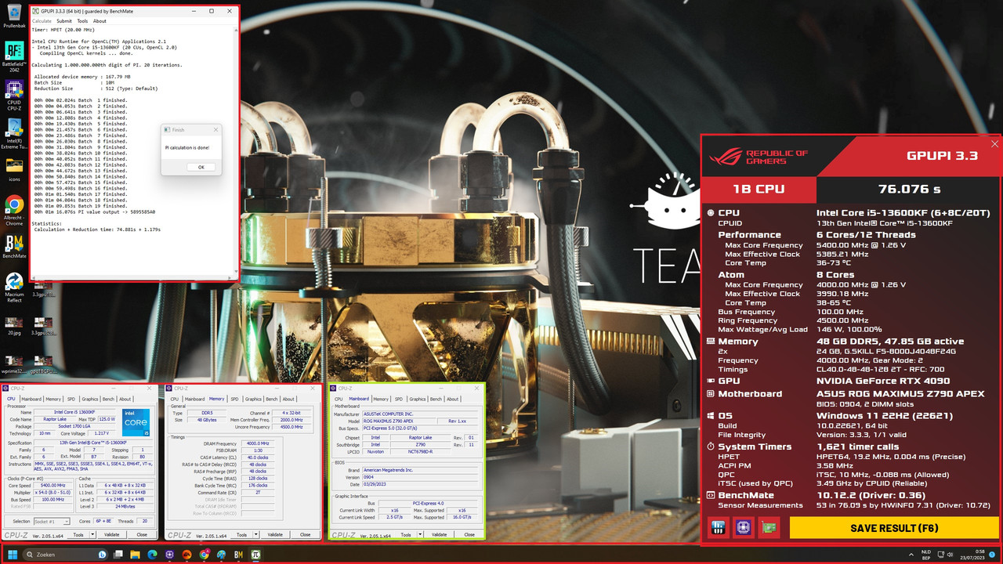Click the first red icon button left of Save Result
This screenshot has width=1003, height=564.
[x=719, y=528]
